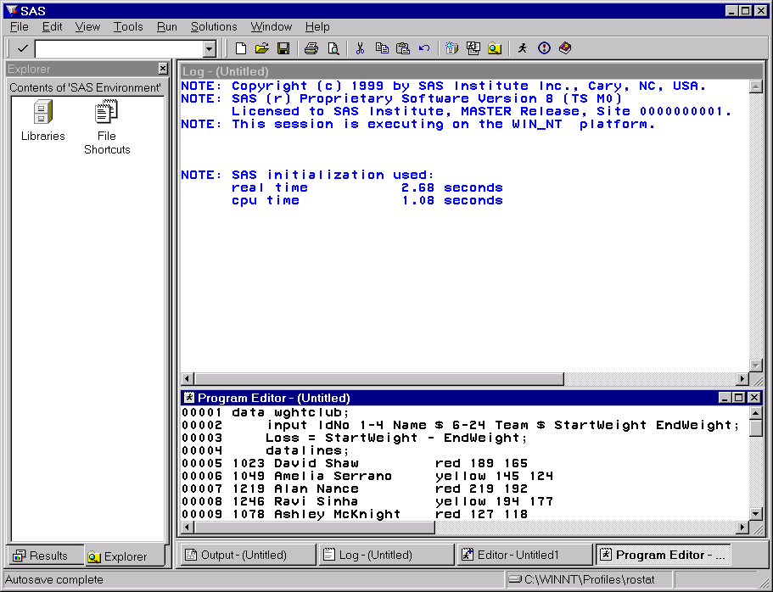Save the program with floppy disk icon
Screen dimensions: 773x592
(283, 48)
